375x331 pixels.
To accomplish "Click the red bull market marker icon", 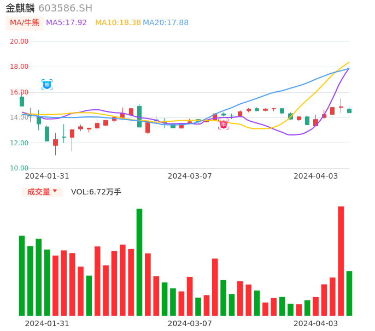I will pos(224,125).
